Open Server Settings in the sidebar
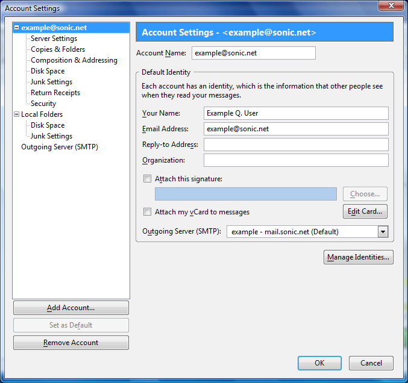This screenshot has height=383, width=408. pos(54,39)
